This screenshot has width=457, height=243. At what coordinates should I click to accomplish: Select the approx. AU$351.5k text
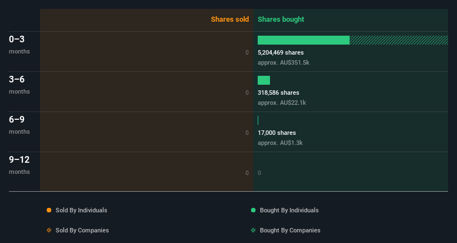pos(283,62)
